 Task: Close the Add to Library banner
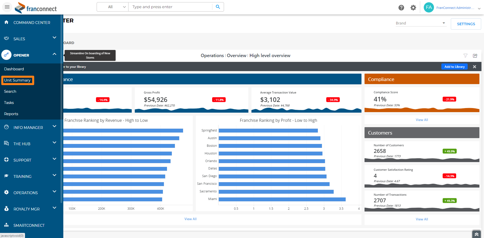tap(475, 67)
